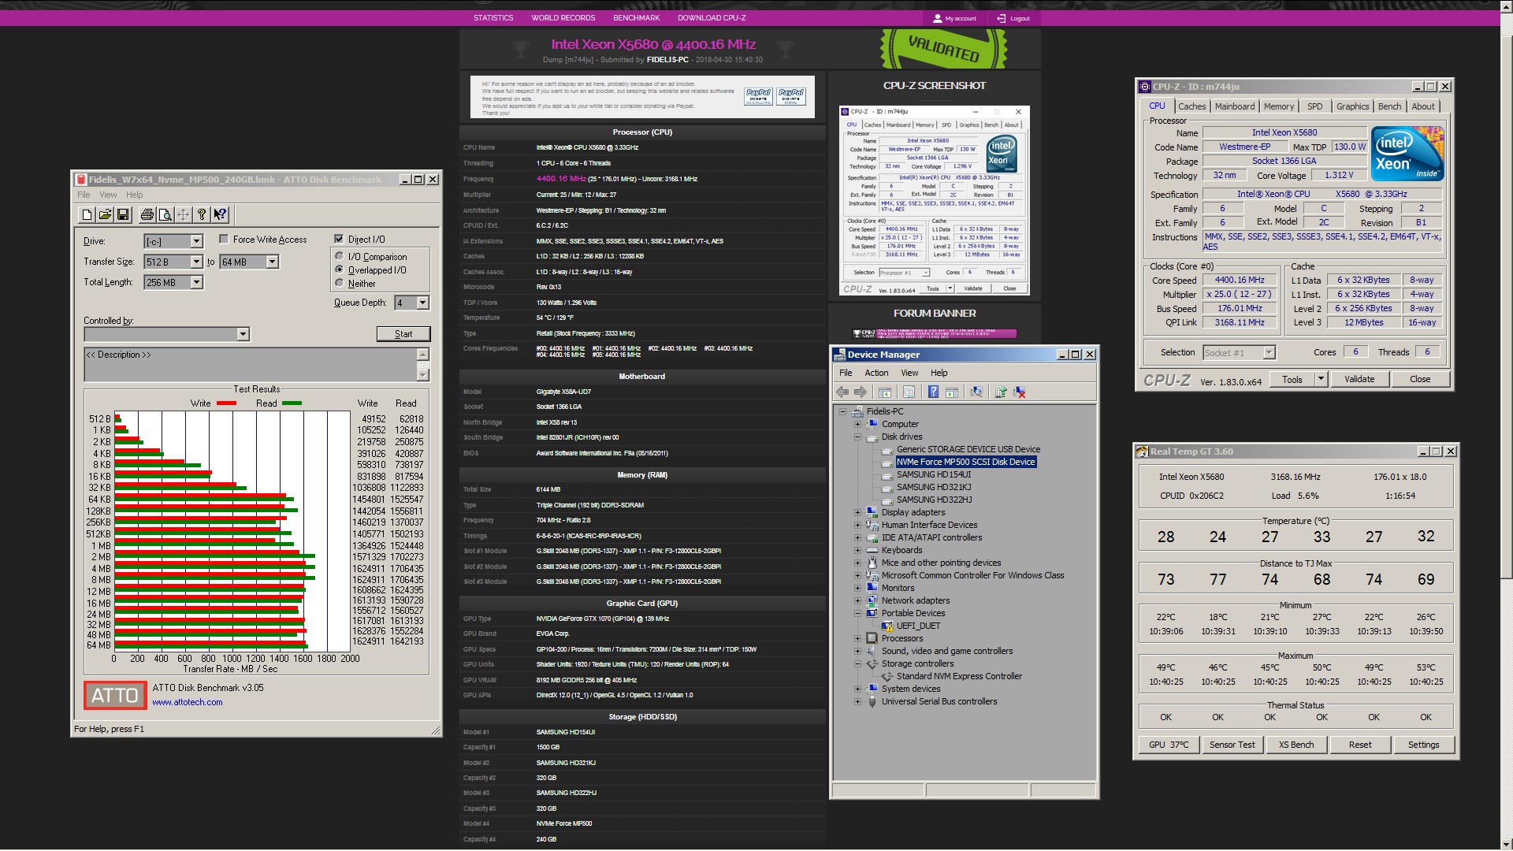Click the yellow question mark Help icon in ATTO
Screen dimensions: 1513x851
(x=202, y=214)
